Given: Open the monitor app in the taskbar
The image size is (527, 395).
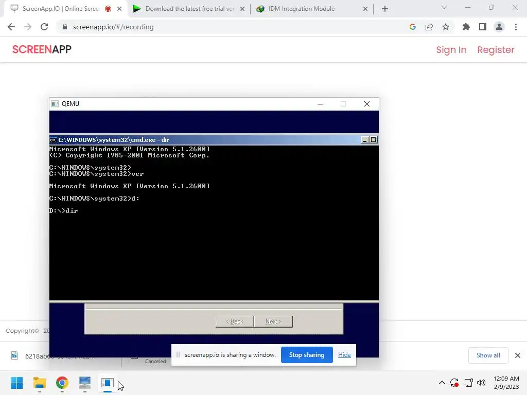Looking at the screenshot, I should point(85,383).
